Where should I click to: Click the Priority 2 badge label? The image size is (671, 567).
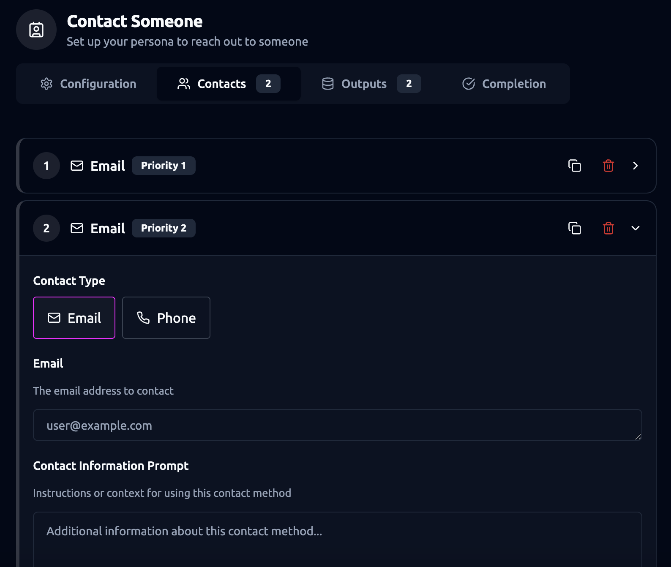point(164,228)
